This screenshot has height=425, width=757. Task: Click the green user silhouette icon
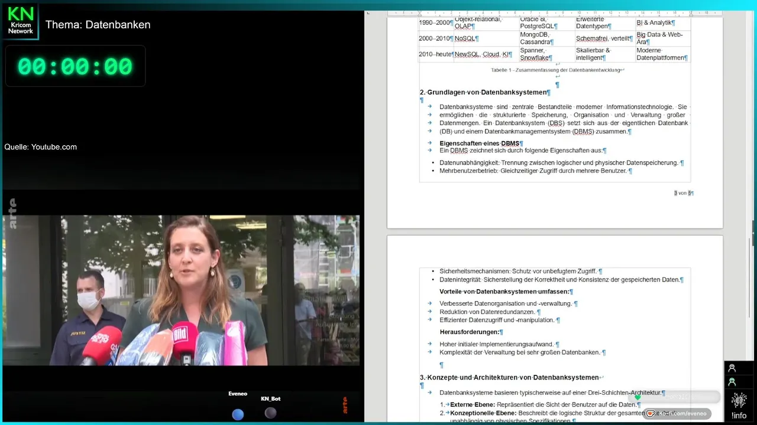tap(732, 382)
